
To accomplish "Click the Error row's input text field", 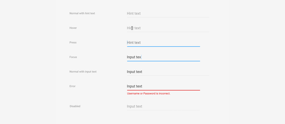I will pyautogui.click(x=163, y=86).
